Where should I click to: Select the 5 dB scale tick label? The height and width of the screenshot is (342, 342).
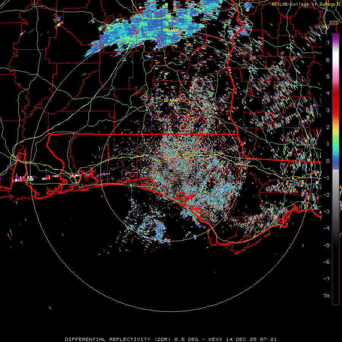328,76
